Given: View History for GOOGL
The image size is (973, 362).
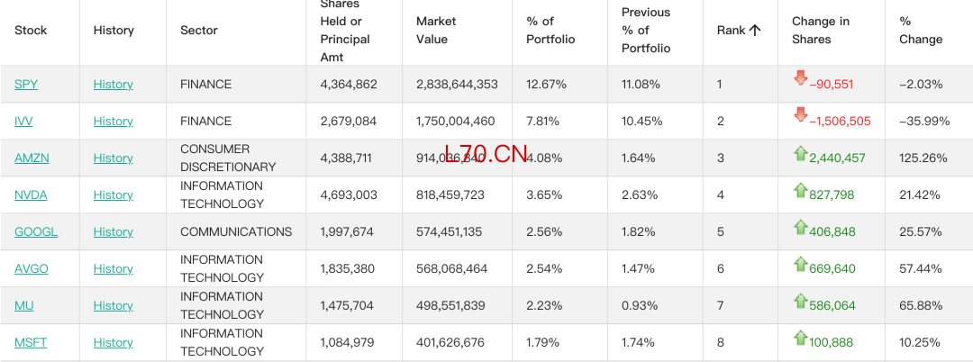Looking at the screenshot, I should [x=113, y=231].
